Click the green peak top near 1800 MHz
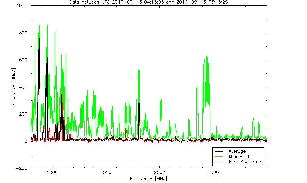Viewport: 307px width, 183px height. (x=139, y=70)
